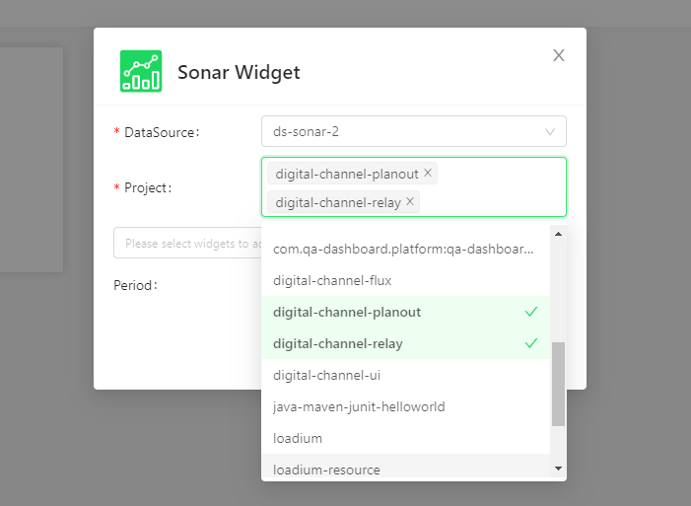Image resolution: width=691 pixels, height=506 pixels.
Task: Choose java-maven-junit-helloworld from the list
Action: click(405, 406)
